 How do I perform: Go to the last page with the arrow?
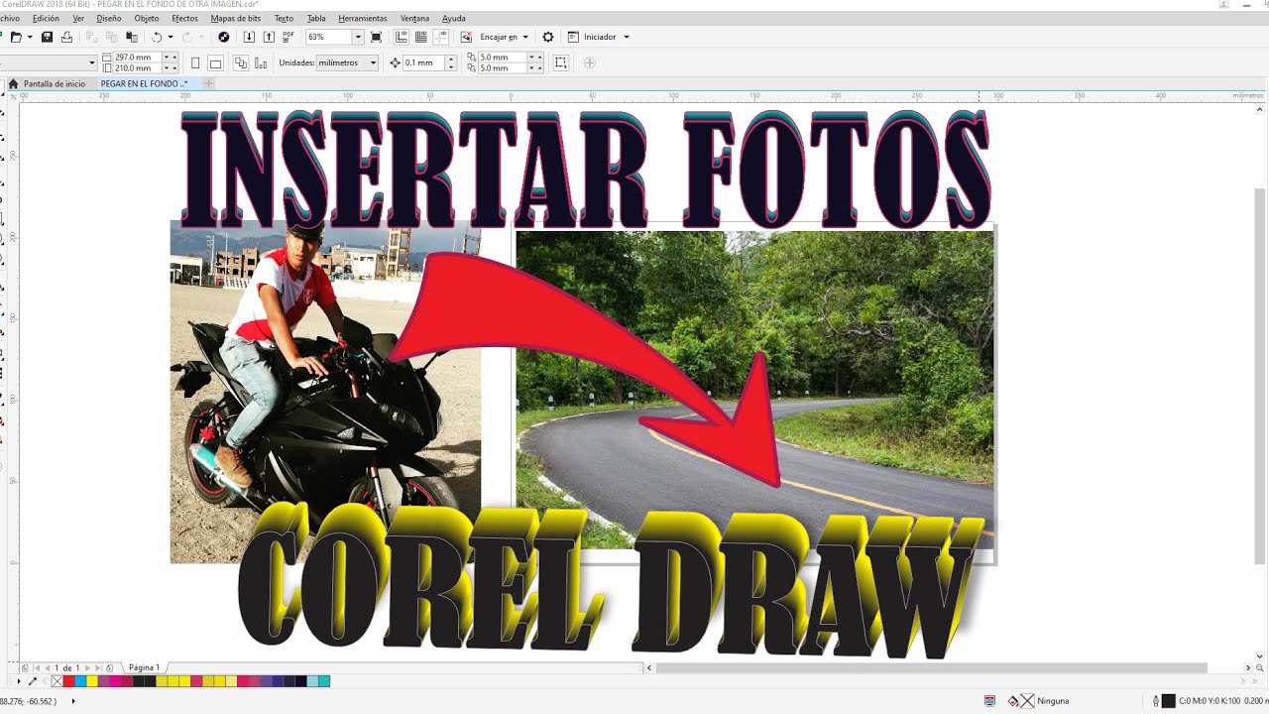pos(97,668)
